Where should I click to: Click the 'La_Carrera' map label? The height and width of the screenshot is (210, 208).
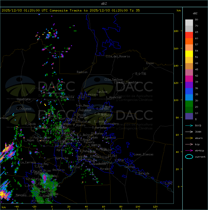28,162
